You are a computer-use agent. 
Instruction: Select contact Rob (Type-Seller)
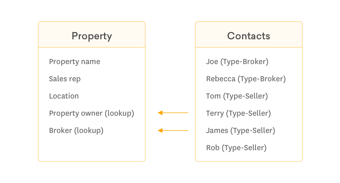click(236, 148)
